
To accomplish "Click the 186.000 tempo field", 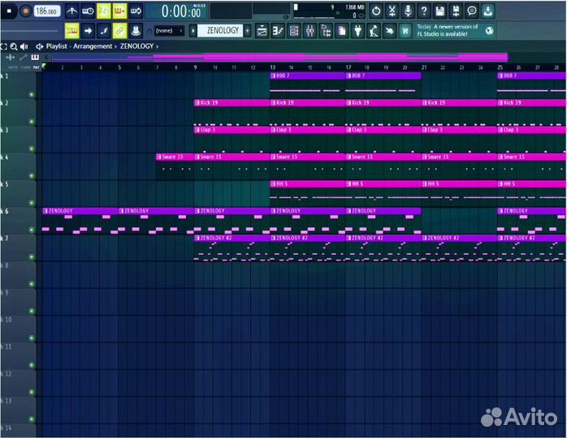I will [47, 11].
